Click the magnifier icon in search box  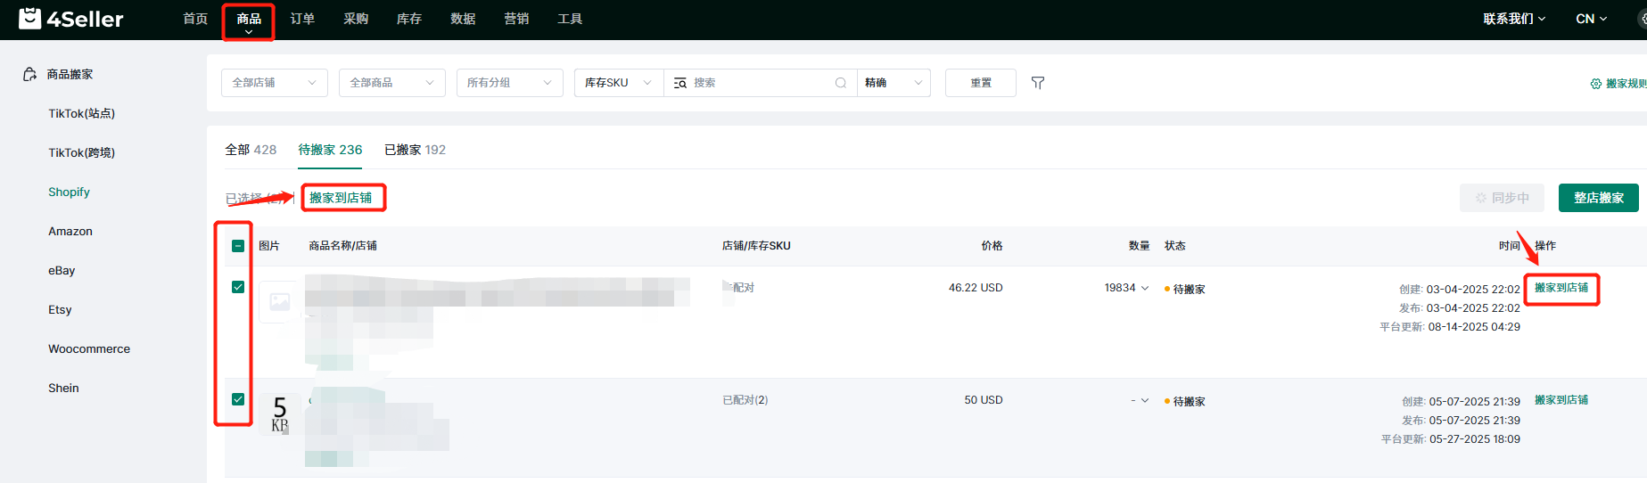(x=840, y=83)
